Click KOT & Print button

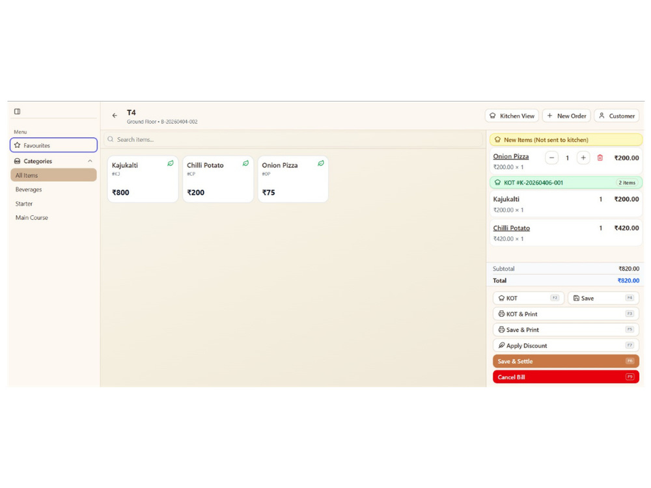point(566,314)
